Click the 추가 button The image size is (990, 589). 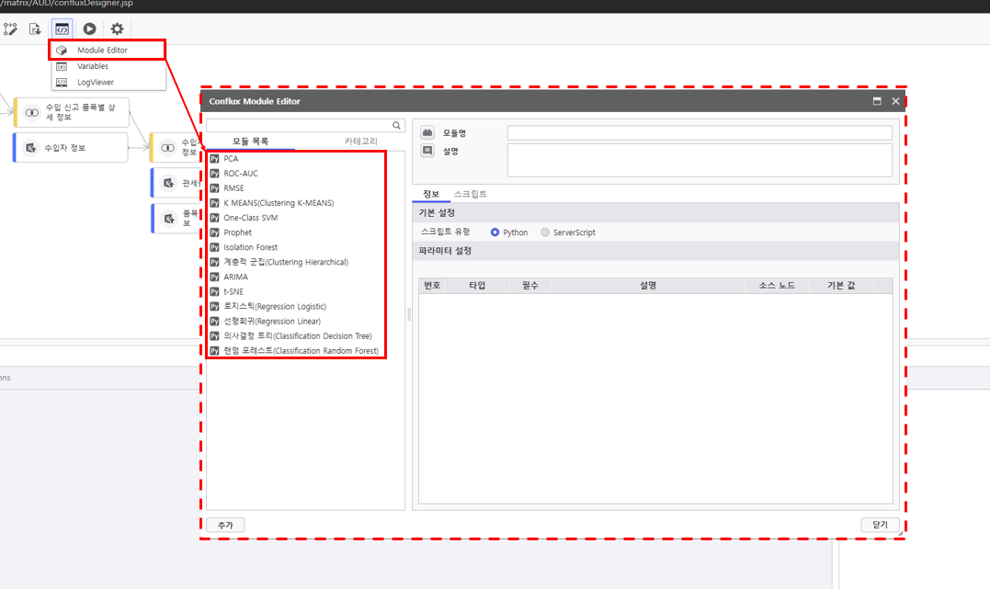(x=225, y=525)
